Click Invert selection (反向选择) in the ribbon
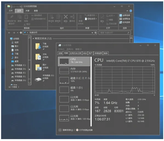Image resolution: width=164 pixels, height=141 pixels. point(125,22)
